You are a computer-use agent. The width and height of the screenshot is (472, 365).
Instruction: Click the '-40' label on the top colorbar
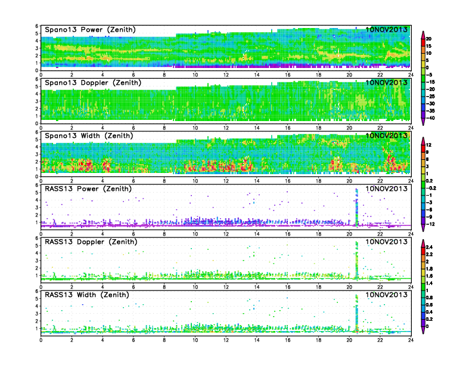click(430, 118)
